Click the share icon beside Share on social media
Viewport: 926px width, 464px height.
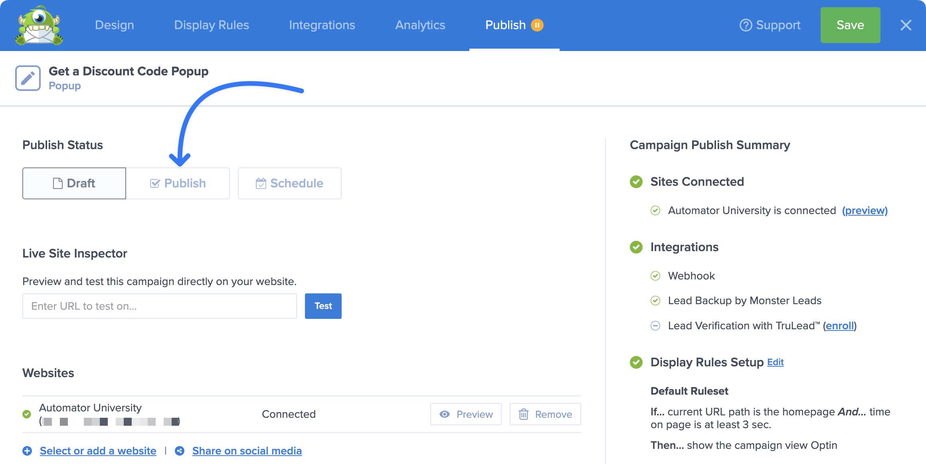[180, 451]
